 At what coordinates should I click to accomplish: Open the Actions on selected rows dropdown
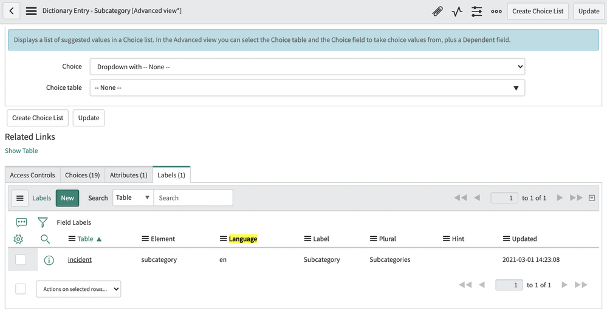[78, 289]
